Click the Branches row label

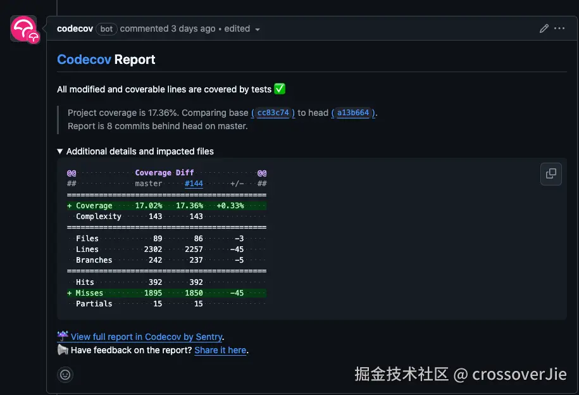coord(94,260)
